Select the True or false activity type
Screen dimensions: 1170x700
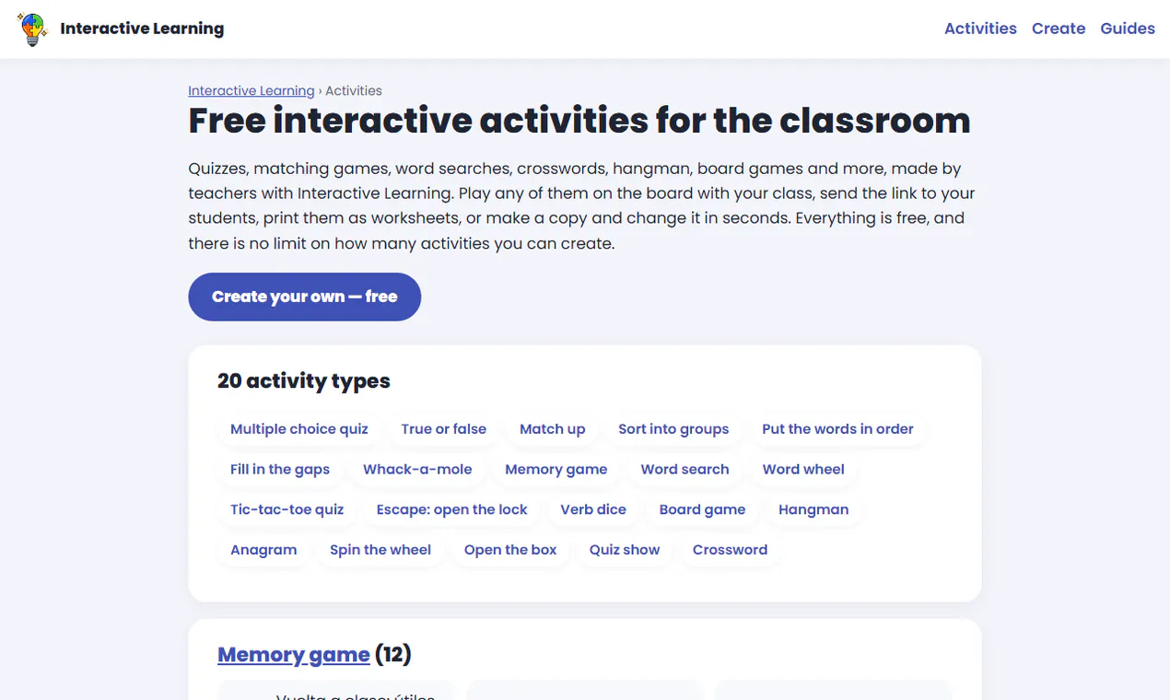pyautogui.click(x=444, y=429)
